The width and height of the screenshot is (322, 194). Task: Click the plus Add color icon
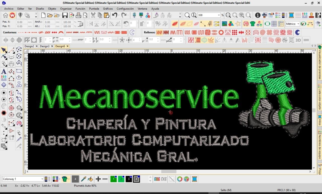tap(98, 179)
